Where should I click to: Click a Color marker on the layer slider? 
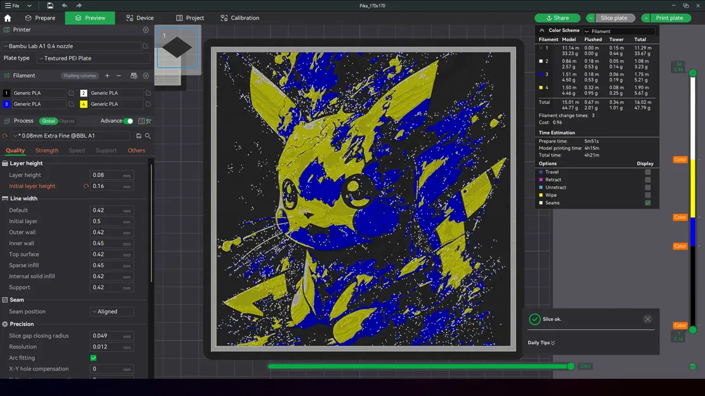(x=680, y=159)
